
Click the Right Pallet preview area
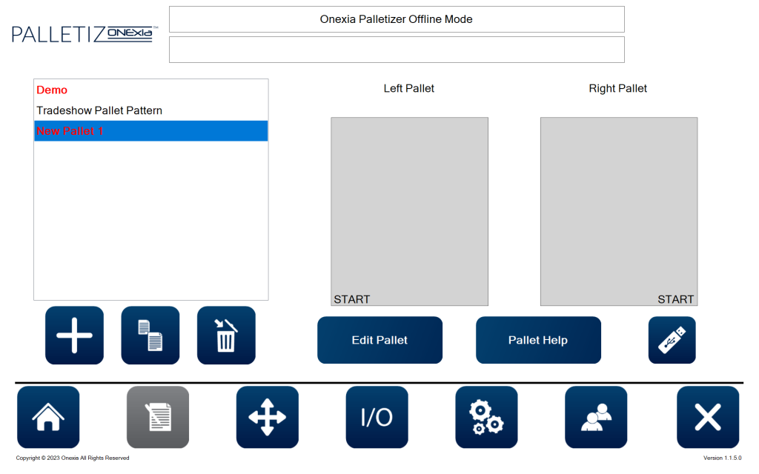click(618, 211)
